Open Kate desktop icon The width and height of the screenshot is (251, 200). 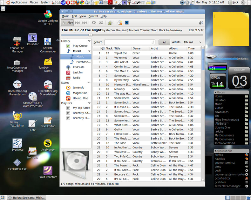pyautogui.click(x=33, y=126)
